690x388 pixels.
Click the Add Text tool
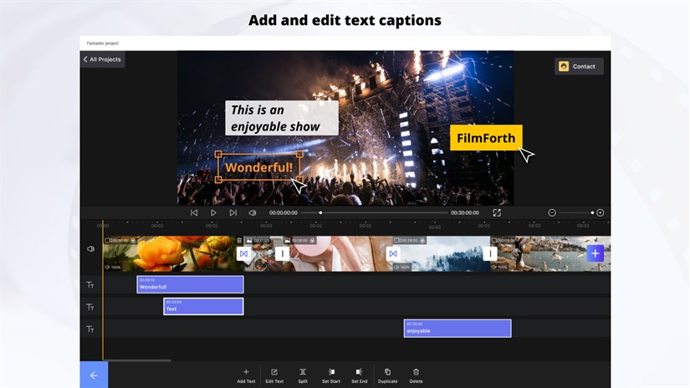[246, 375]
